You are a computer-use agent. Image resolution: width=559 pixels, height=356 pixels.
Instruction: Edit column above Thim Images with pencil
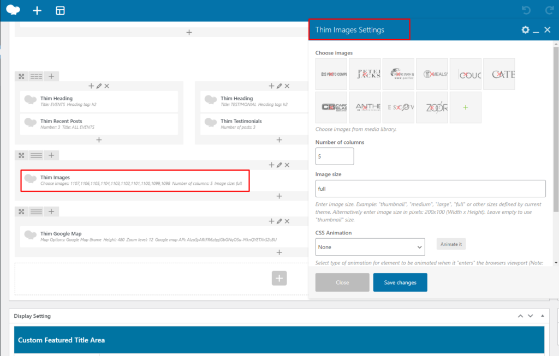279,165
